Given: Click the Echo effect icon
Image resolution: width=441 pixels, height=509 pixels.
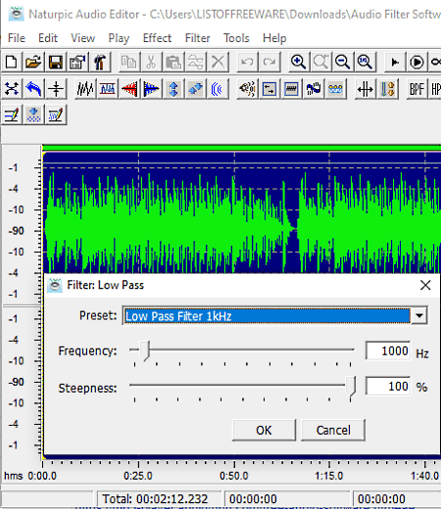Looking at the screenshot, I should pos(217,88).
